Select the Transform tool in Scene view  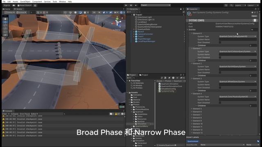pyautogui.click(x=5, y=35)
